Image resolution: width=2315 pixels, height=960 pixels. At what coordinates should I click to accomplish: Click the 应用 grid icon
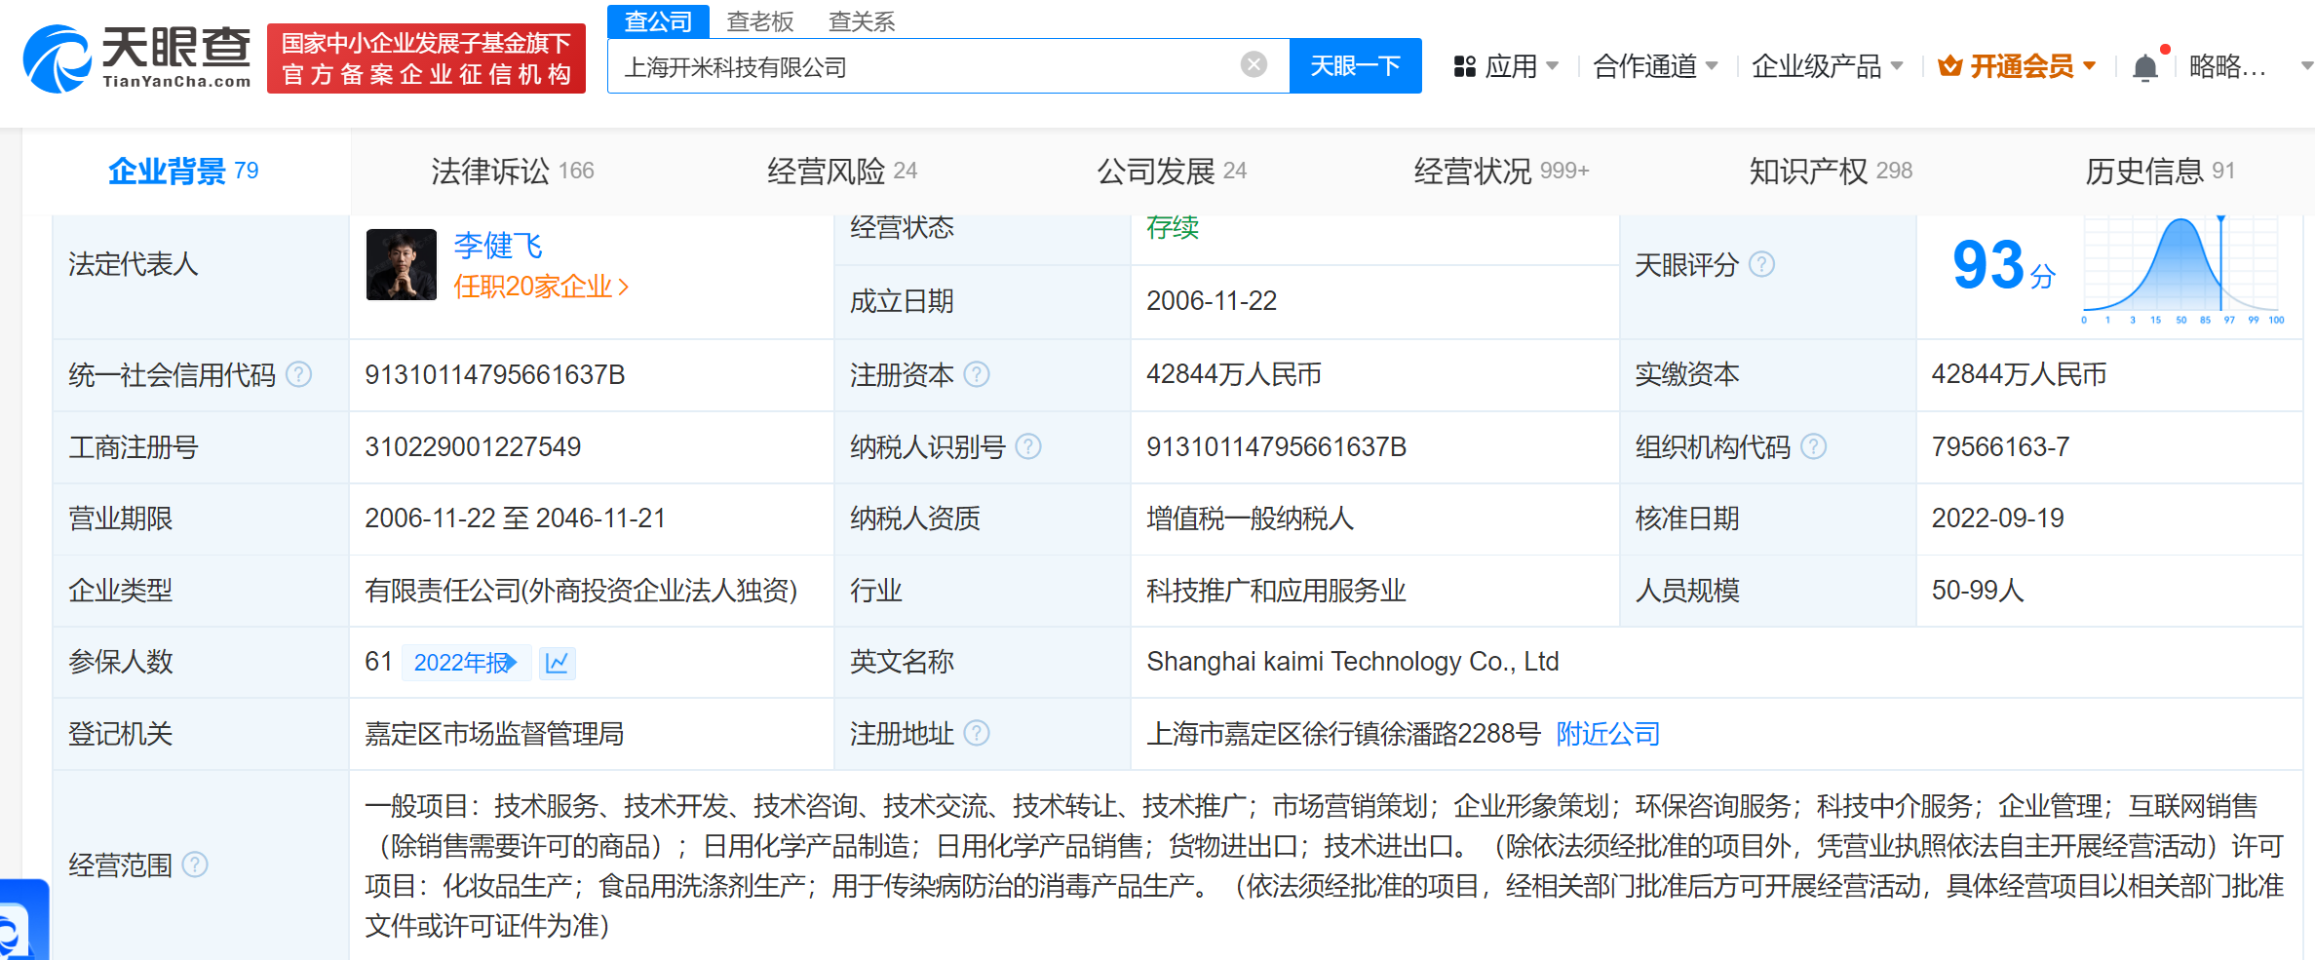pos(1464,66)
